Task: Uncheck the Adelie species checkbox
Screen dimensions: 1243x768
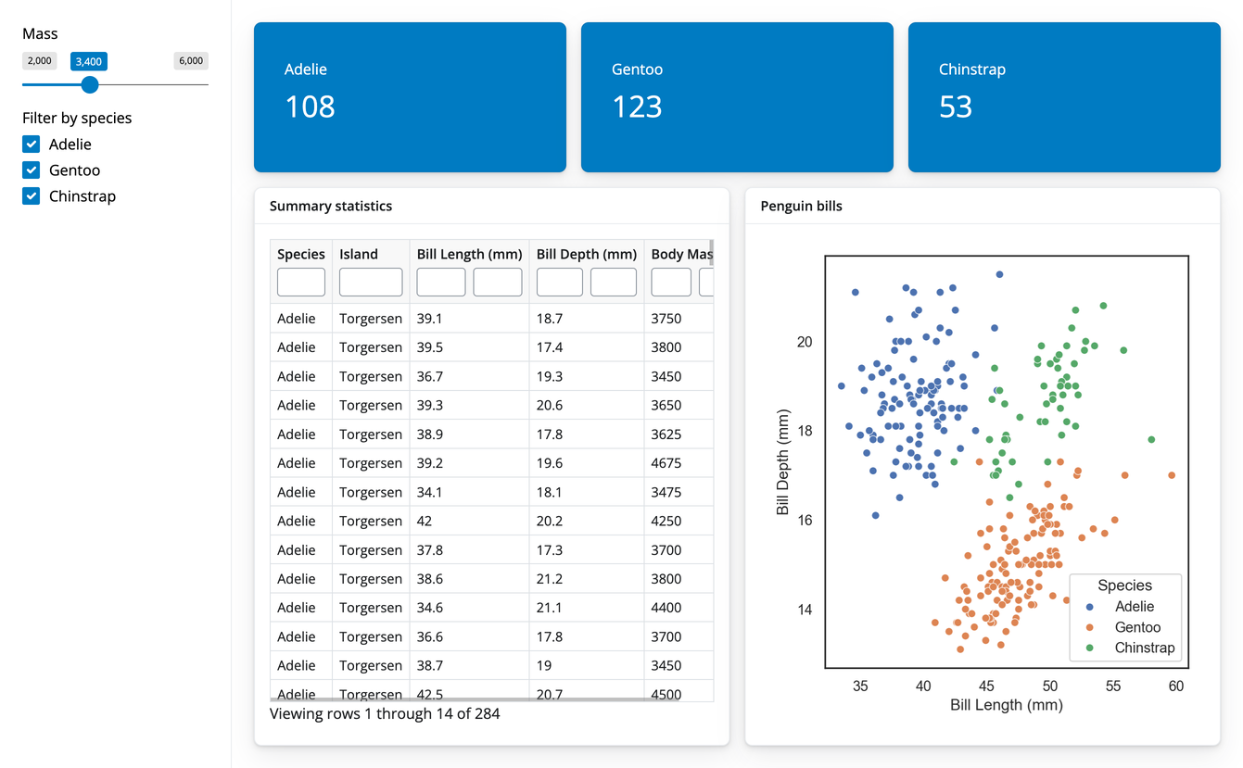Action: coord(32,145)
